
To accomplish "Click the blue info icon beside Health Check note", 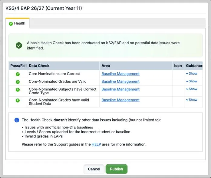I will (17, 120).
